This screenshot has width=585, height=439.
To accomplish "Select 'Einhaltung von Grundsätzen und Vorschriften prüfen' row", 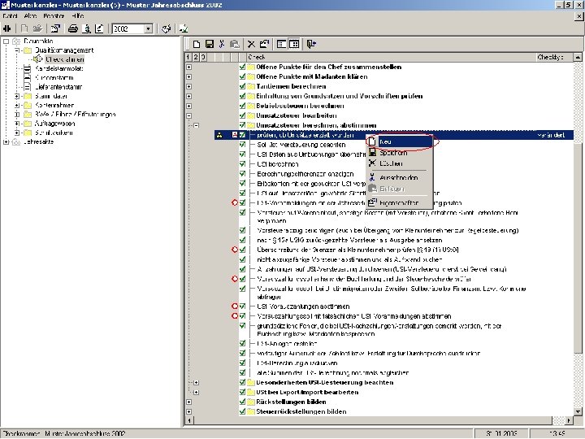I will [x=339, y=96].
